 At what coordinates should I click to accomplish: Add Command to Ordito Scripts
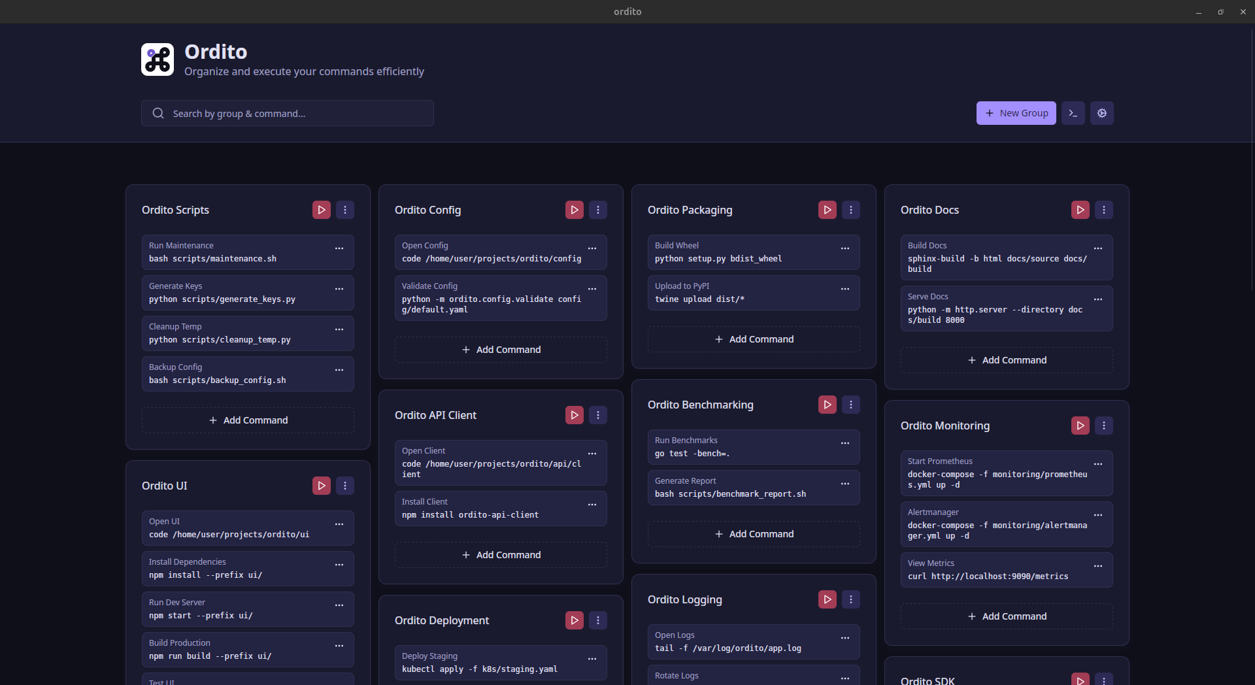[248, 420]
